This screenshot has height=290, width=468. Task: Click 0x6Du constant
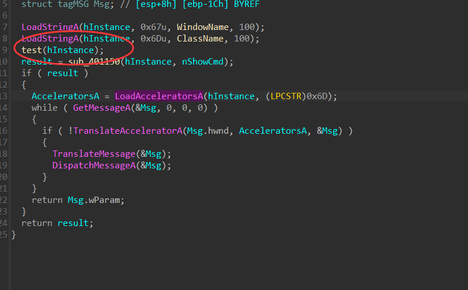(153, 39)
